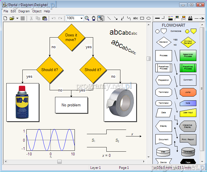Image resolution: width=207 pixels, height=172 pixels.
Task: Open the Object menu
Action: [x=37, y=11]
